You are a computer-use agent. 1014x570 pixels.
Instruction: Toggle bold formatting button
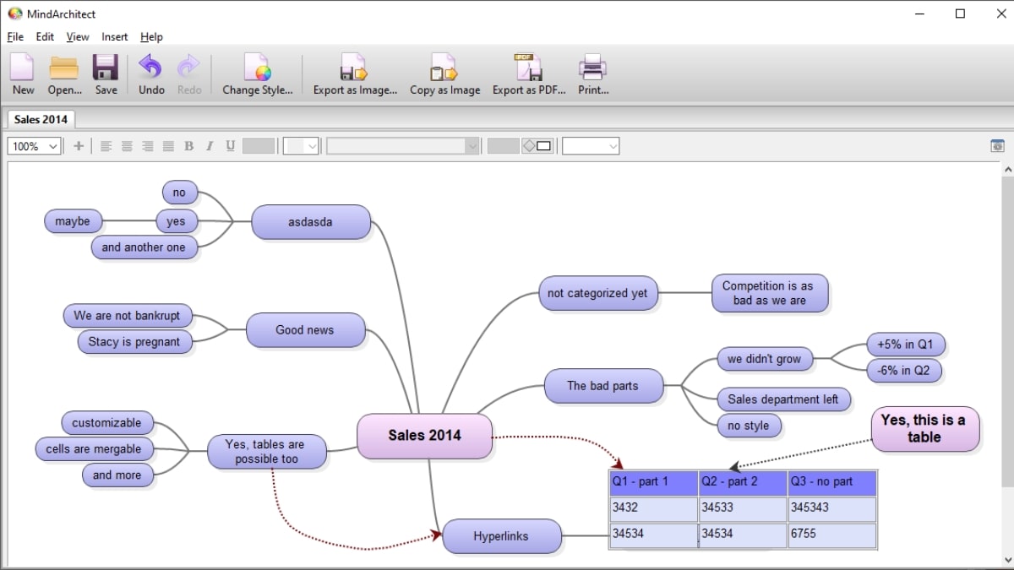tap(188, 146)
